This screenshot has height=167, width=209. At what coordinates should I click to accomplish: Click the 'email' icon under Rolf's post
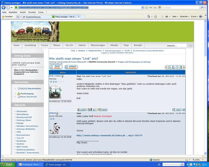pyautogui.click(x=102, y=110)
